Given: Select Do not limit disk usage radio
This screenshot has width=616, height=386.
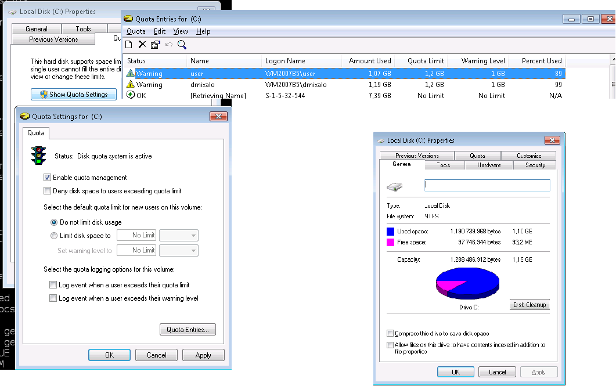Looking at the screenshot, I should tap(54, 222).
